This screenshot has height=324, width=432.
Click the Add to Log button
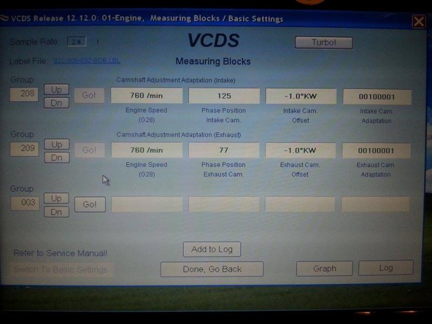(x=212, y=249)
